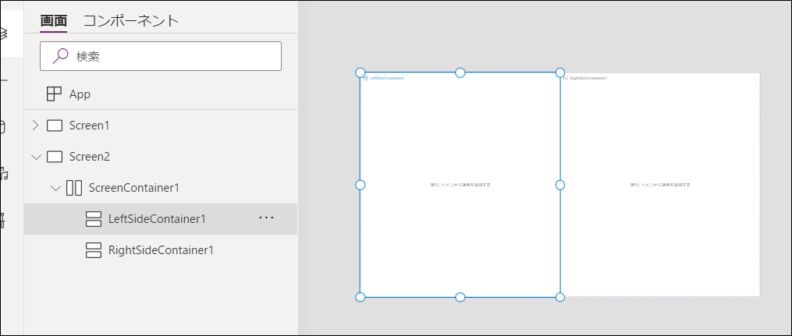Expand the Screen1 node chevron
This screenshot has height=336, width=792.
click(35, 125)
